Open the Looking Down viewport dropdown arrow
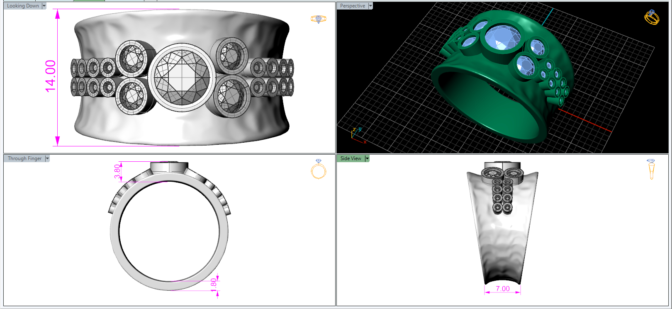 click(44, 6)
